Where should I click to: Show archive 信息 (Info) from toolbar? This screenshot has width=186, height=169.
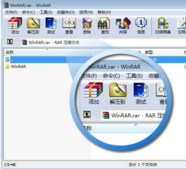pyautogui.click(x=141, y=26)
